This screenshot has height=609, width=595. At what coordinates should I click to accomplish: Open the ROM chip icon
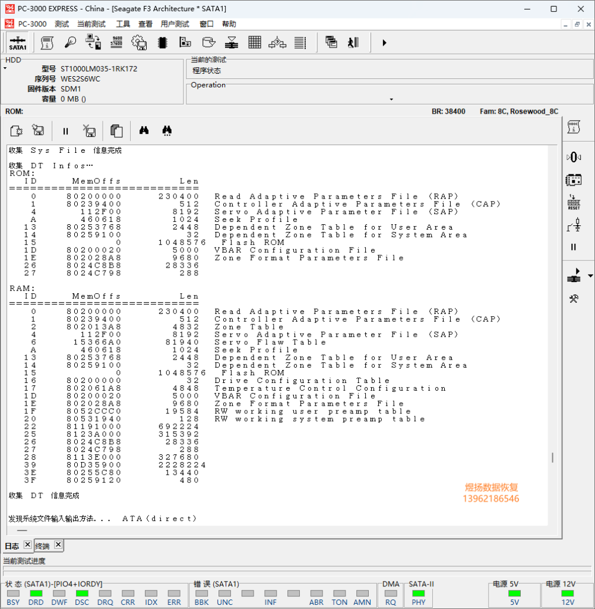tap(163, 43)
